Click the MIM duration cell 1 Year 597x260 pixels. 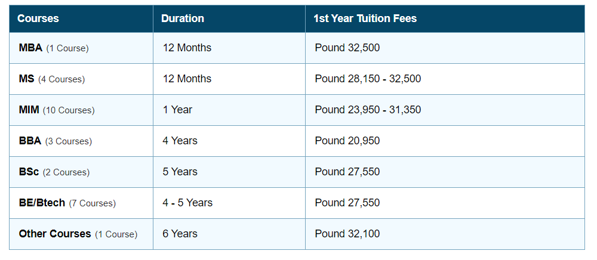(177, 110)
